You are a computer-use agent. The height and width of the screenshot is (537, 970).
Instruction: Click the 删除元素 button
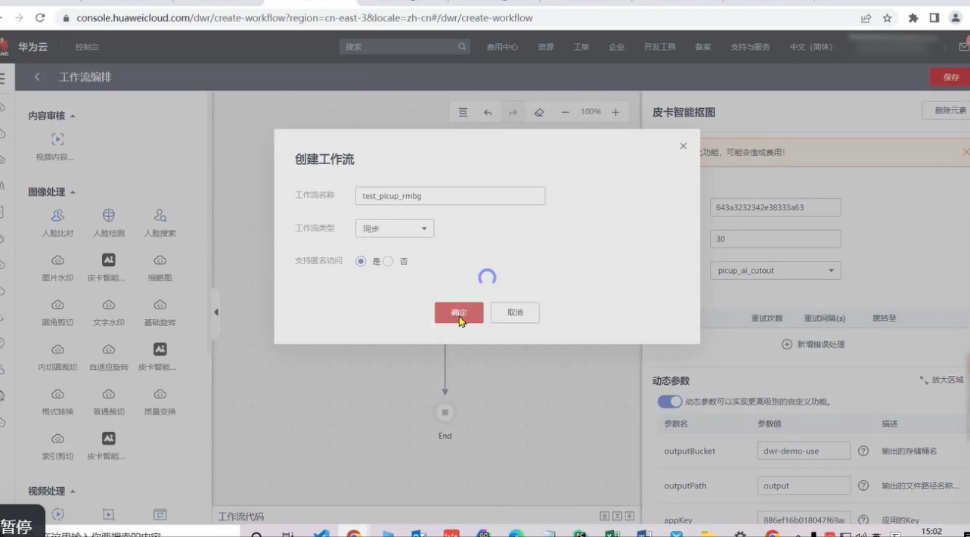click(947, 110)
